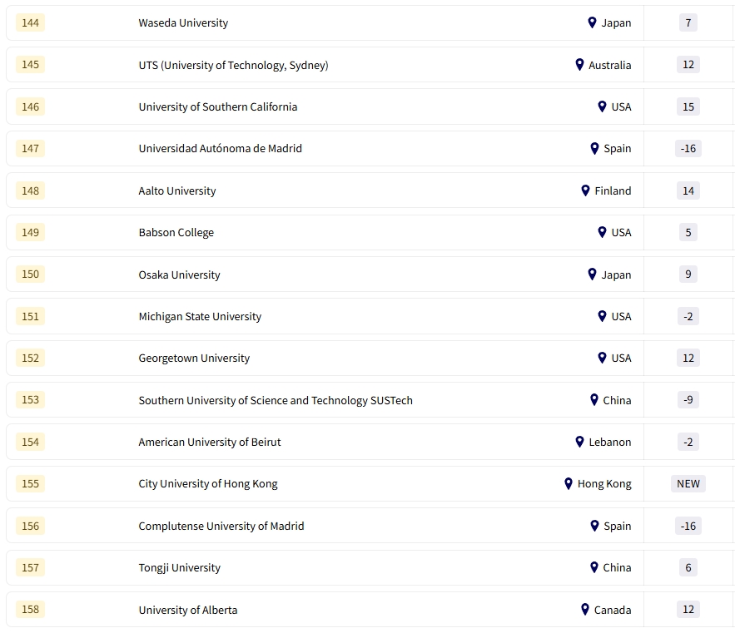Click the location pin in Babson College row

point(602,232)
